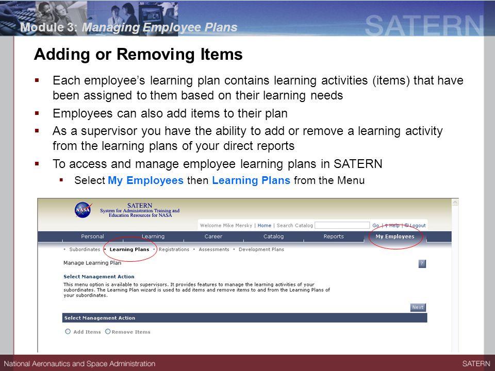
Task: Open the Personal menu tab
Action: [x=92, y=237]
